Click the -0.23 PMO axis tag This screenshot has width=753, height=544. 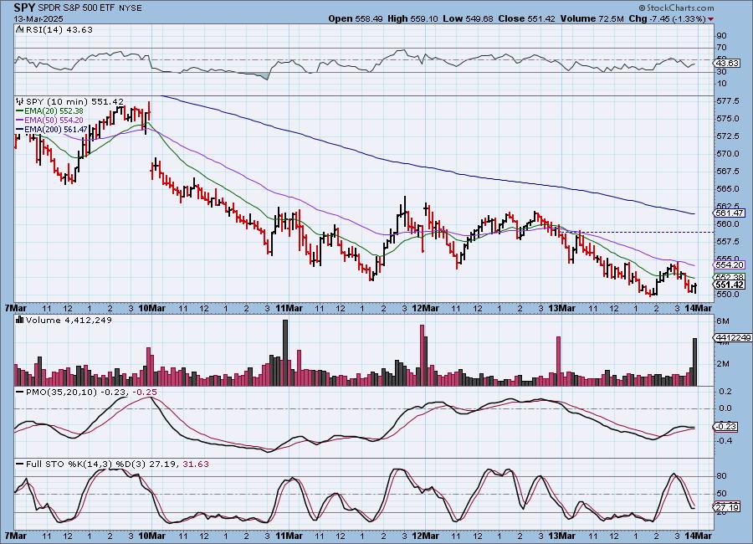click(x=726, y=426)
